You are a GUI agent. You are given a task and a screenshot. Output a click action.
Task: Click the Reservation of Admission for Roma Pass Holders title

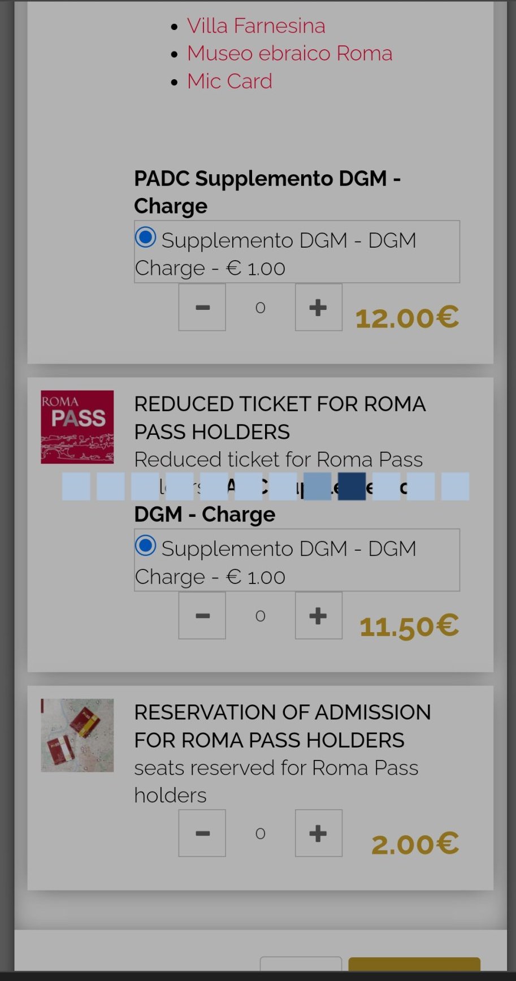pyautogui.click(x=282, y=726)
